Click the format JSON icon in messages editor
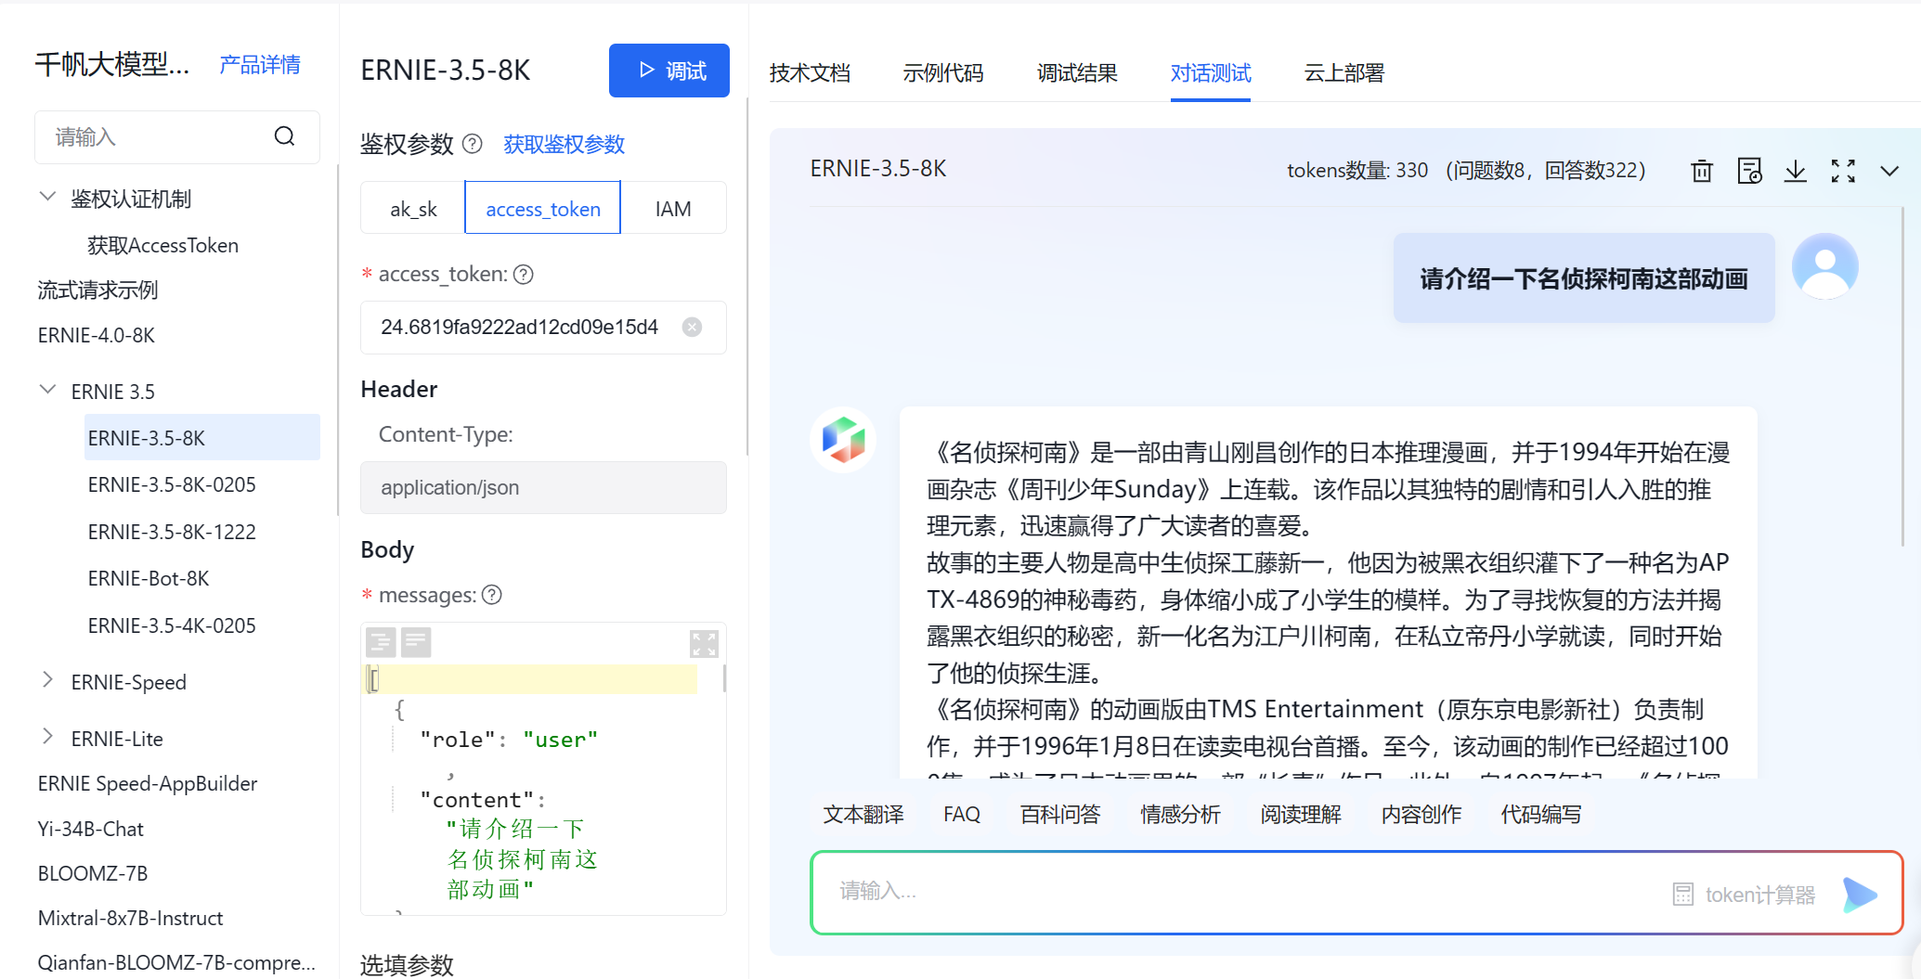The height and width of the screenshot is (979, 1921). (381, 642)
